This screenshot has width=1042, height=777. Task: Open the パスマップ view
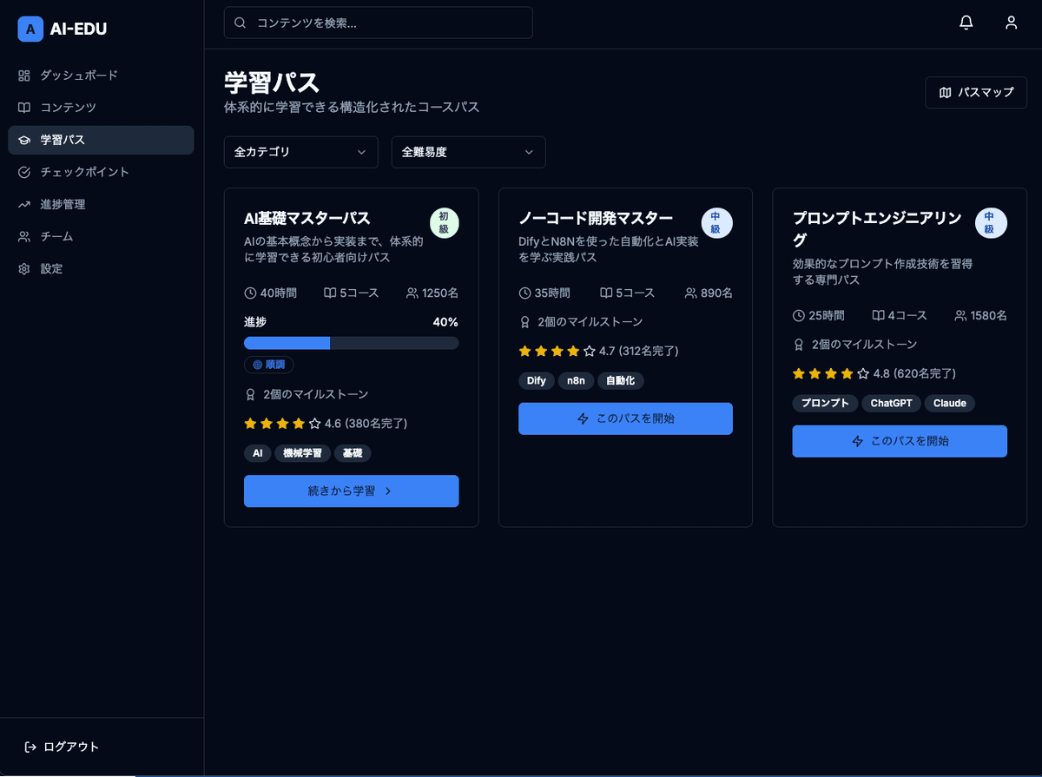pyautogui.click(x=976, y=93)
